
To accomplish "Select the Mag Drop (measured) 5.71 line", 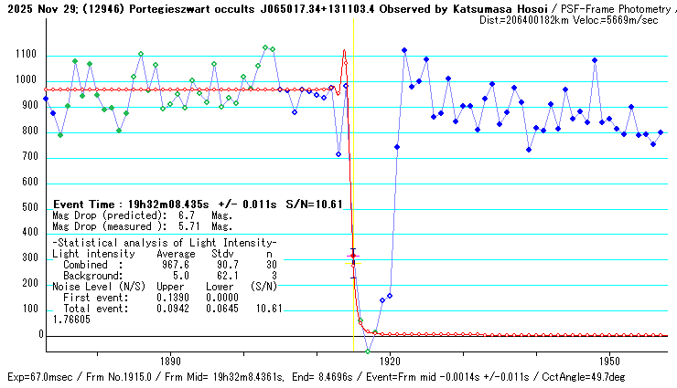I will click(142, 225).
